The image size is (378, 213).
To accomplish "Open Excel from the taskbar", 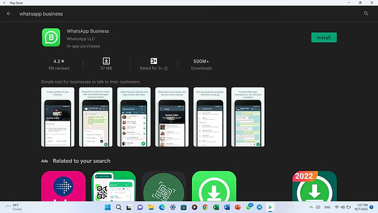I will (216, 207).
